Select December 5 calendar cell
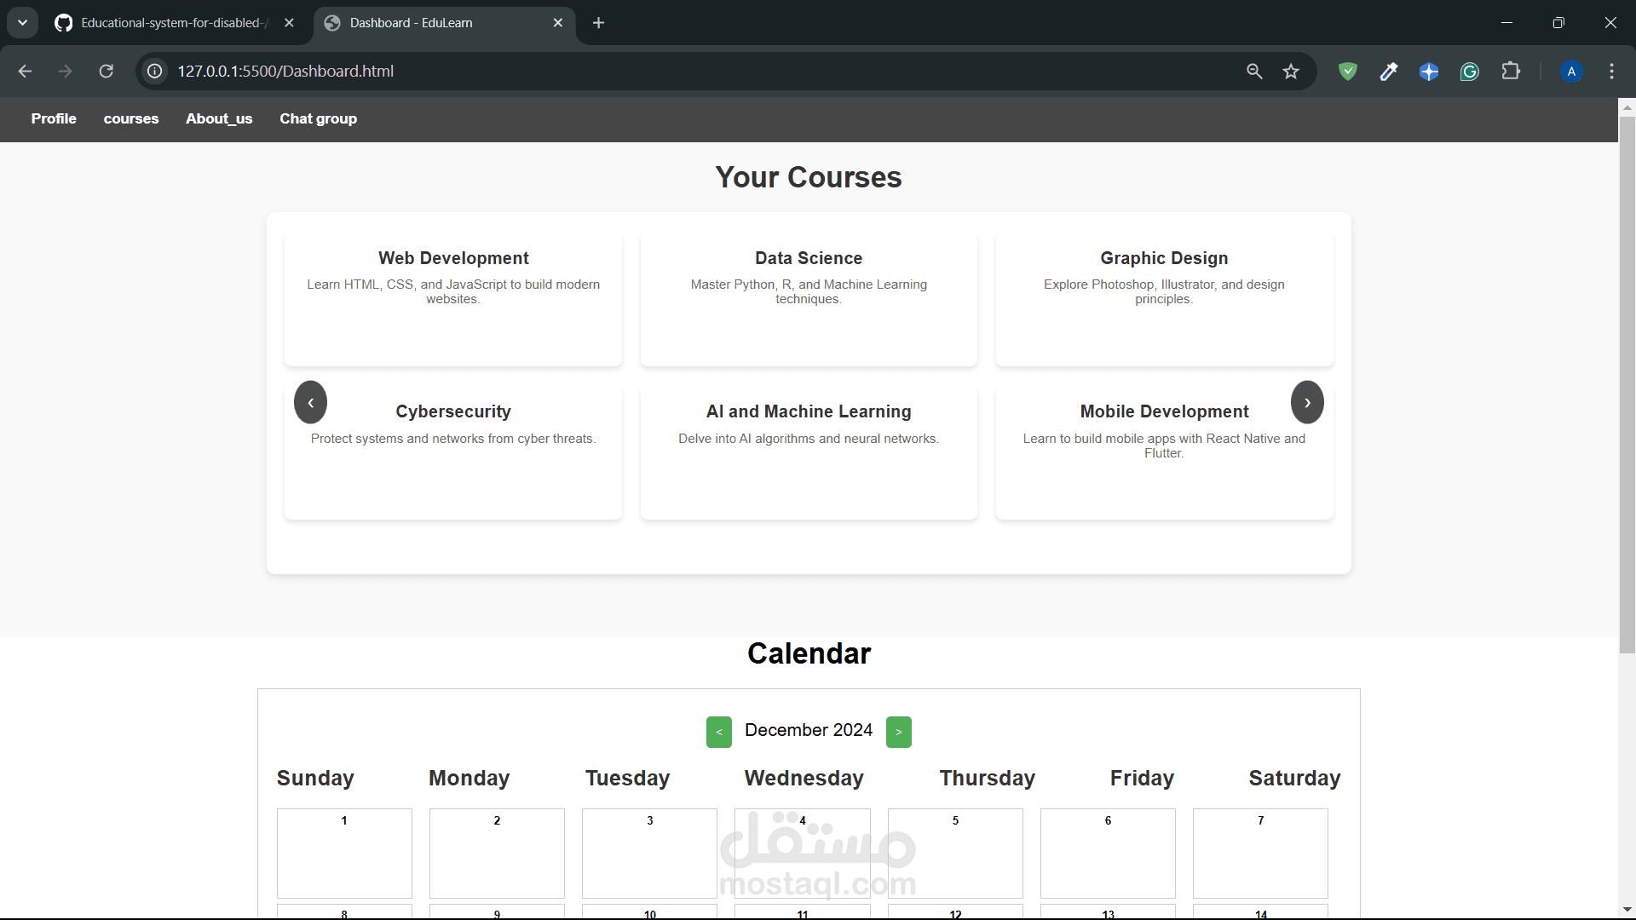Screen dimensions: 1636x920 coord(955,852)
